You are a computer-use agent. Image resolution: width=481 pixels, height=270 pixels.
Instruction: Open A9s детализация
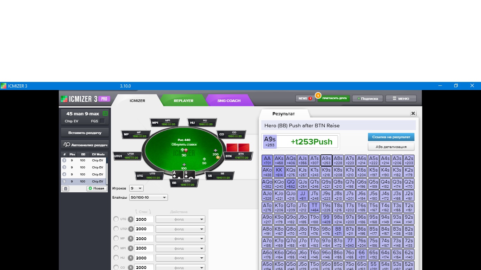[391, 147]
